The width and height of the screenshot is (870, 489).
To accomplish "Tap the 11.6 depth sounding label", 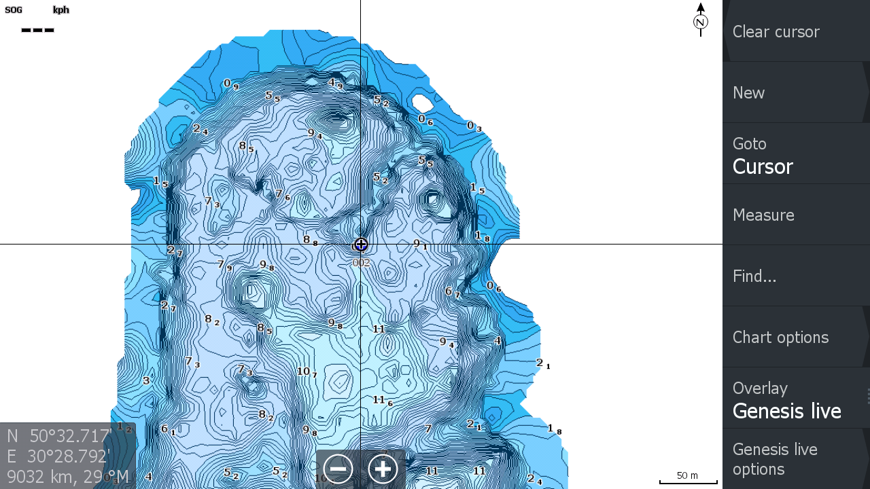I will pyautogui.click(x=382, y=401).
